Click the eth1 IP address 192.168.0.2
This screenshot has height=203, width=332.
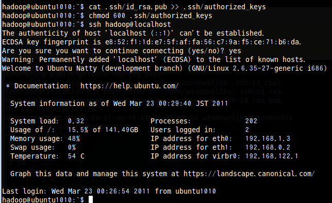(x=268, y=147)
